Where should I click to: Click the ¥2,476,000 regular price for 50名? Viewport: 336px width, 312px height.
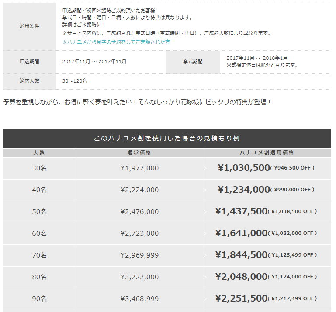tap(140, 212)
